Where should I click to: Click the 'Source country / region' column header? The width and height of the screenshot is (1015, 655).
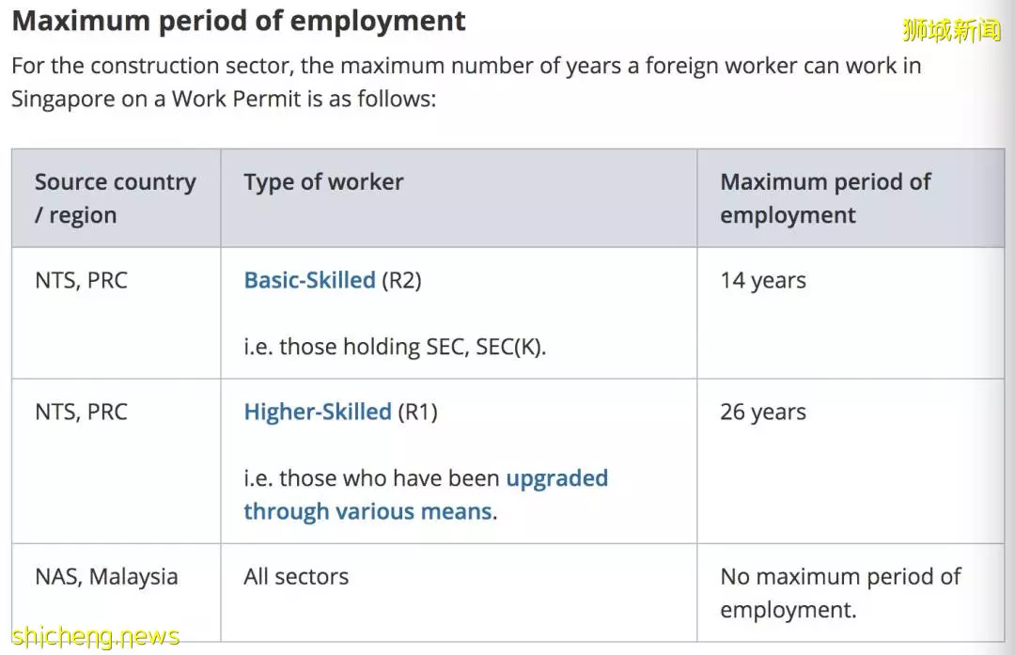click(116, 198)
